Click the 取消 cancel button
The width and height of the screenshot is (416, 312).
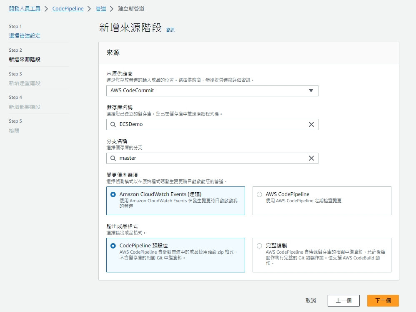click(x=311, y=301)
